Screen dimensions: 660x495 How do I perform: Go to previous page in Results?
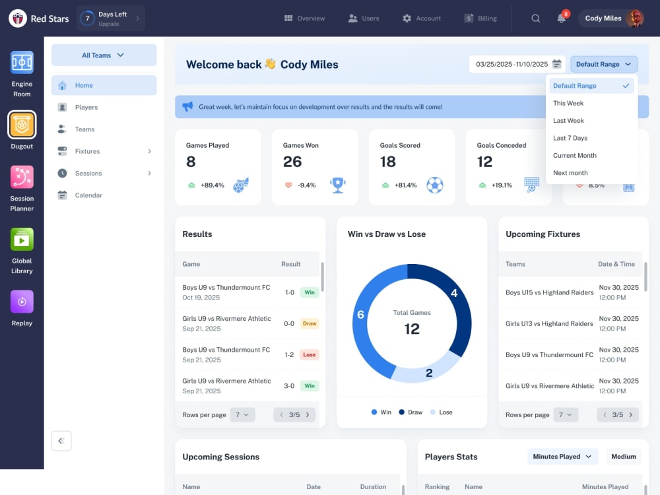tap(282, 414)
